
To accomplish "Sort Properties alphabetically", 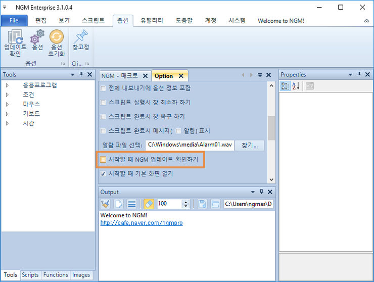I will click(296, 86).
